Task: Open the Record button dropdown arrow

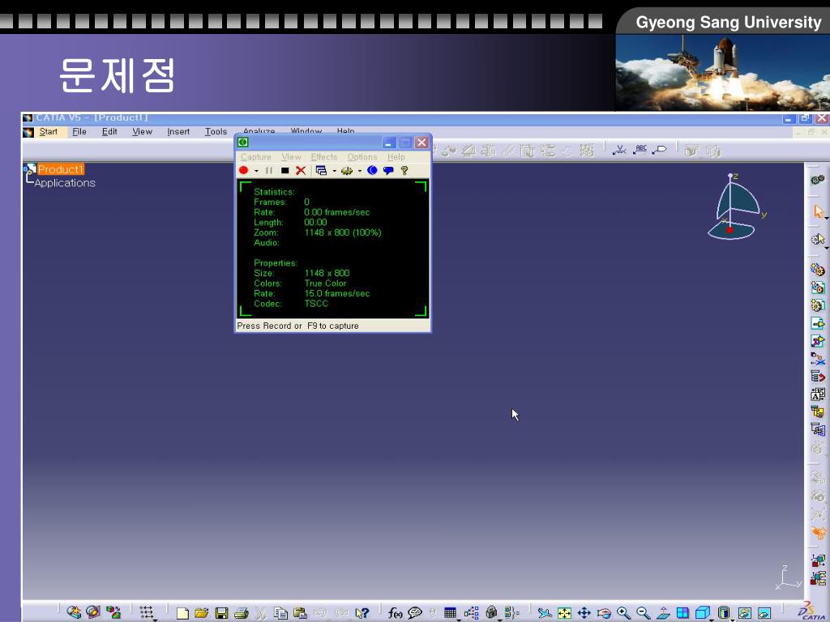Action: click(256, 171)
